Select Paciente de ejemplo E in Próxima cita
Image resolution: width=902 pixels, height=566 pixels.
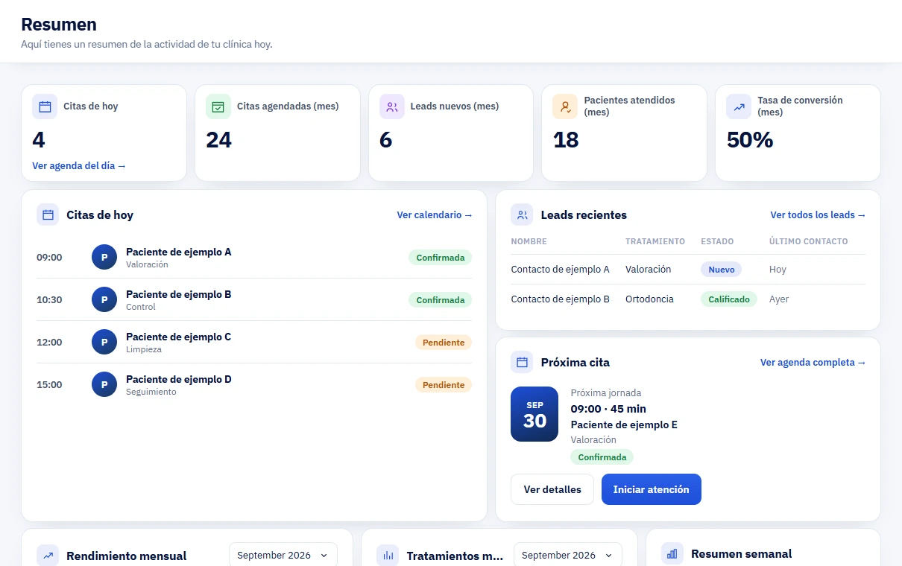(x=624, y=425)
